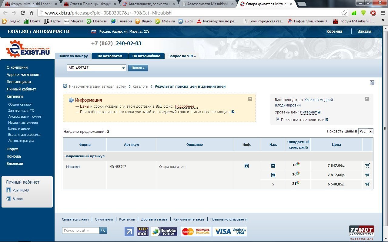Click availability checkmark in the 16-day row

pos(273,175)
